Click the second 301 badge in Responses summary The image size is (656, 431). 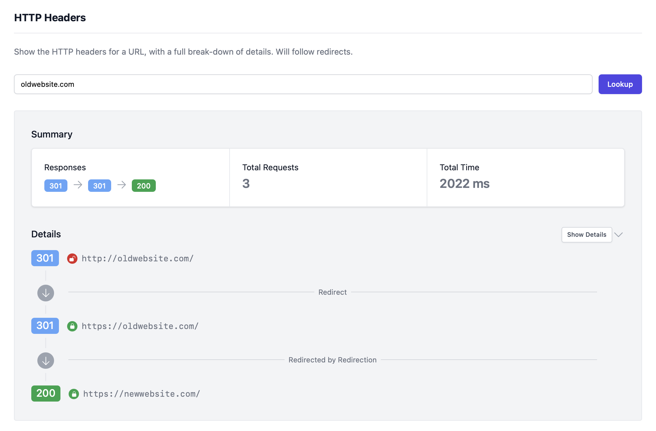click(99, 186)
